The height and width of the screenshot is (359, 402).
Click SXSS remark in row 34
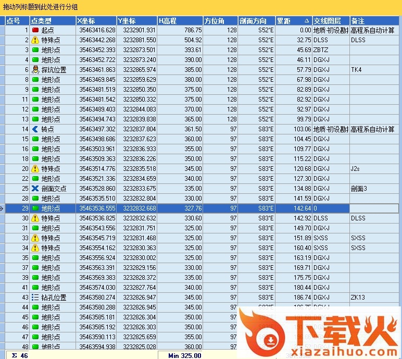point(374,248)
